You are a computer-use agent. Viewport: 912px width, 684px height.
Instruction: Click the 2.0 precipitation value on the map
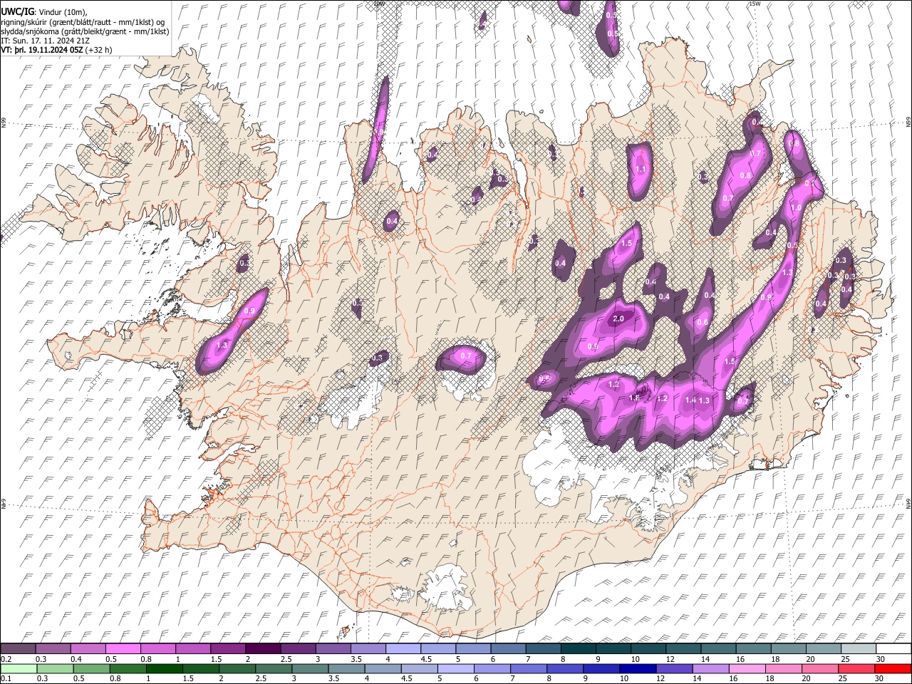tap(618, 318)
